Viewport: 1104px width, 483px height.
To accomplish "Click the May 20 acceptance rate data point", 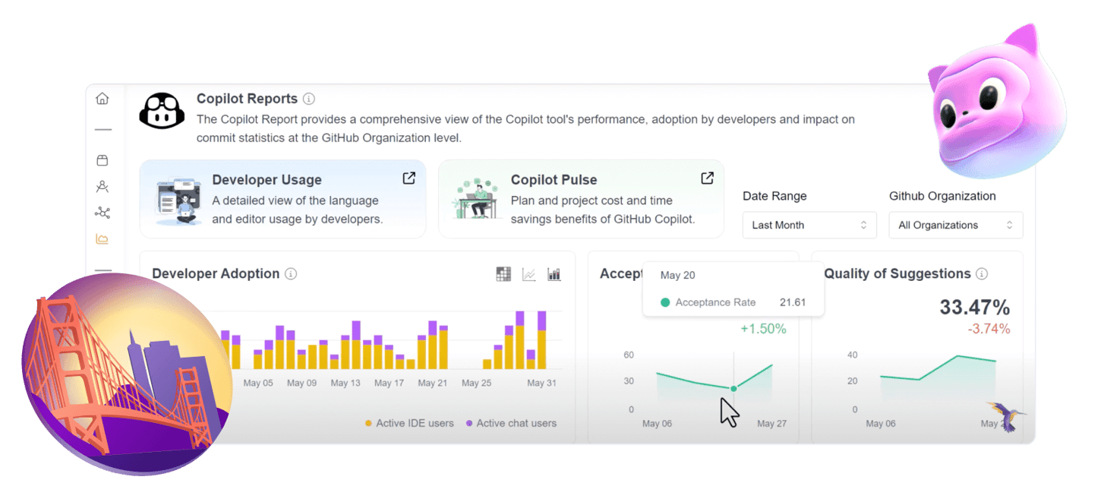I will coord(733,389).
